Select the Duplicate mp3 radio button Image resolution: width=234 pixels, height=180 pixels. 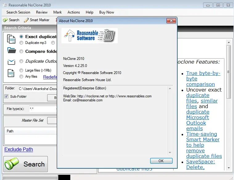21,43
